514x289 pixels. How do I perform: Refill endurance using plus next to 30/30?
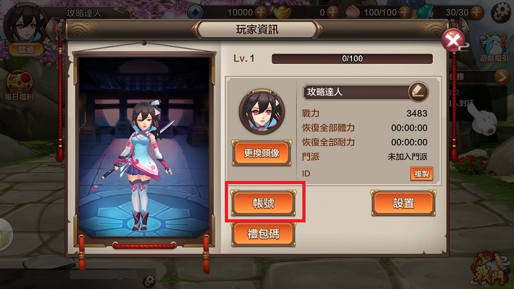tap(477, 13)
